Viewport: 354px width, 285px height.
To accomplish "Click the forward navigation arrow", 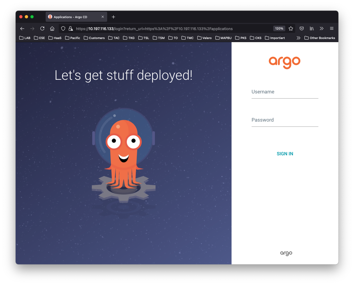I will click(32, 28).
